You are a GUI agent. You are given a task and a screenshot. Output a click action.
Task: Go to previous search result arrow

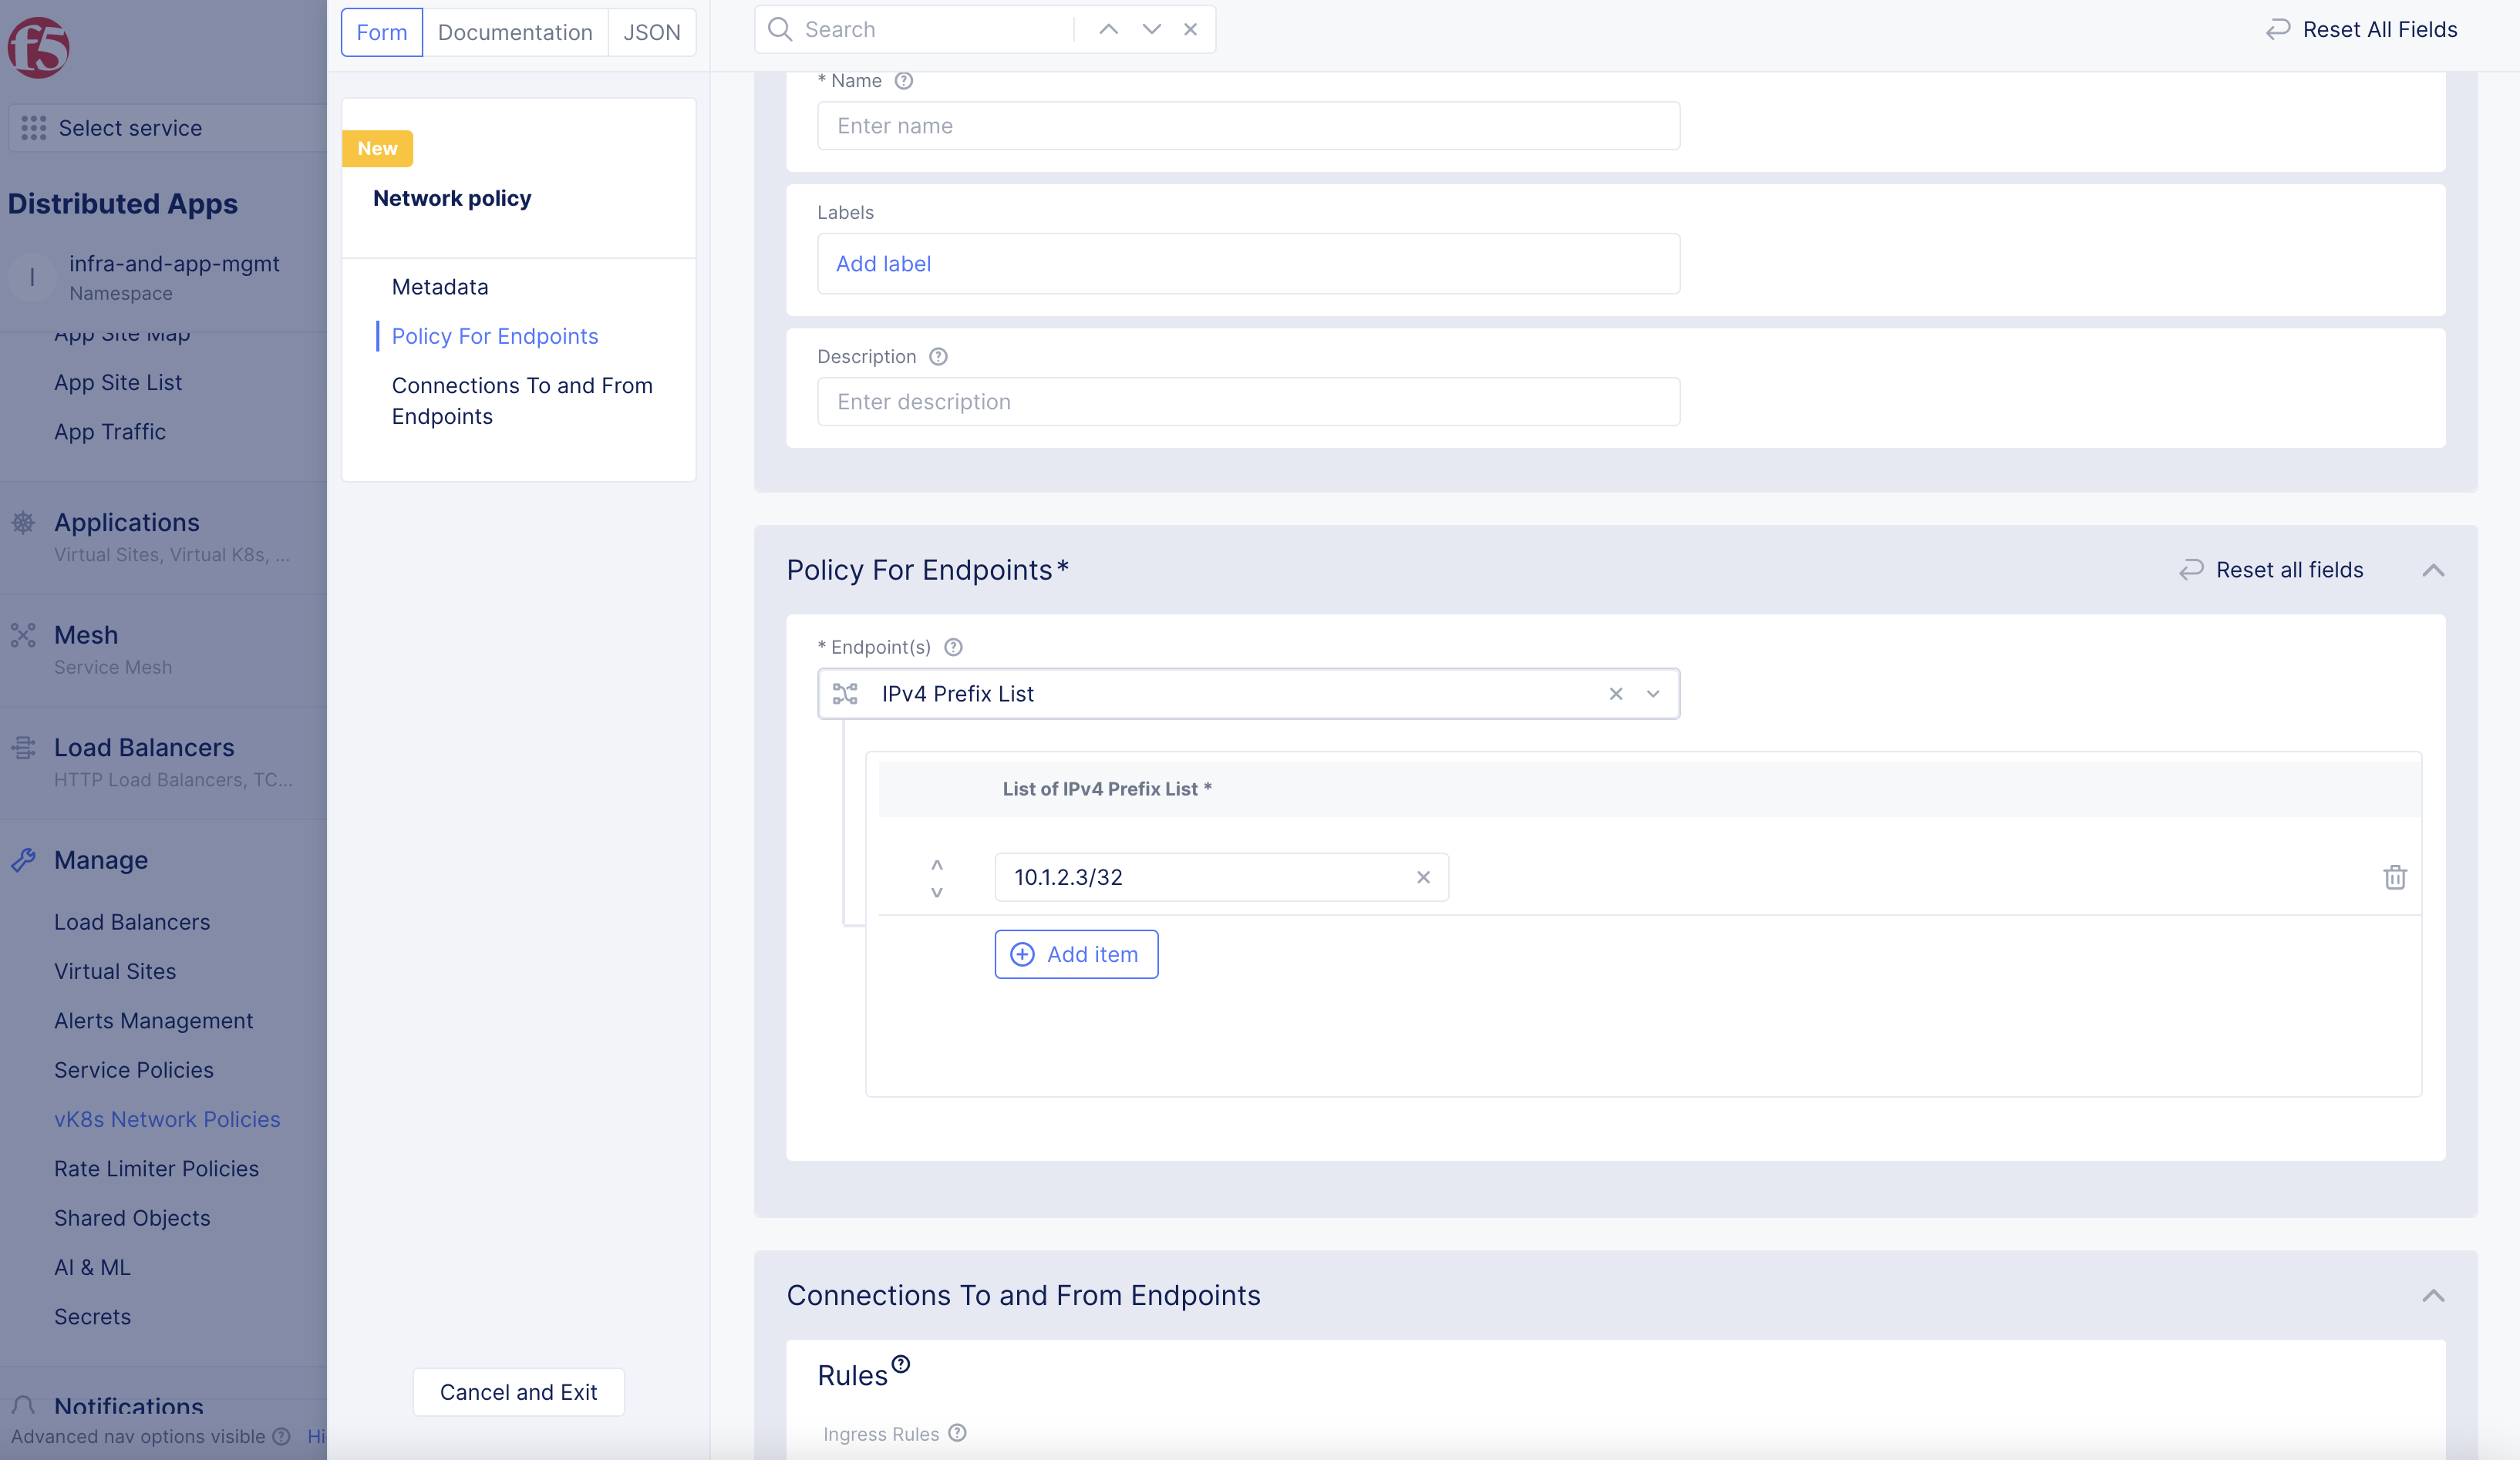[1108, 29]
